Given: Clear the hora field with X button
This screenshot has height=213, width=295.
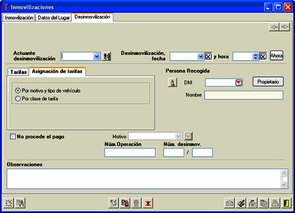Looking at the screenshot, I should tap(263, 56).
